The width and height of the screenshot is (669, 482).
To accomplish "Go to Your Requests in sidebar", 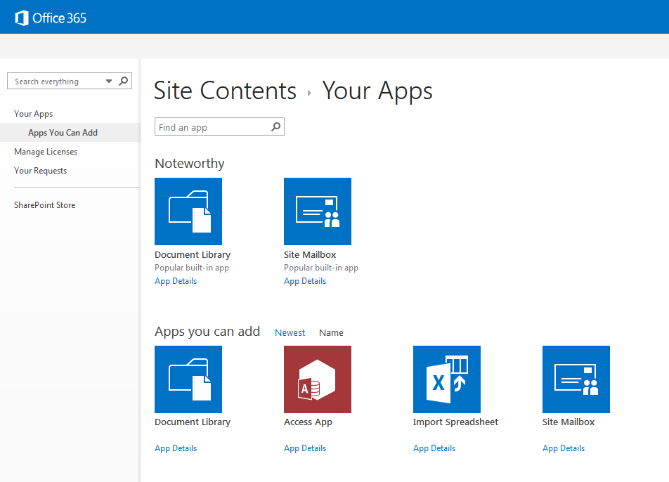I will pyautogui.click(x=41, y=171).
